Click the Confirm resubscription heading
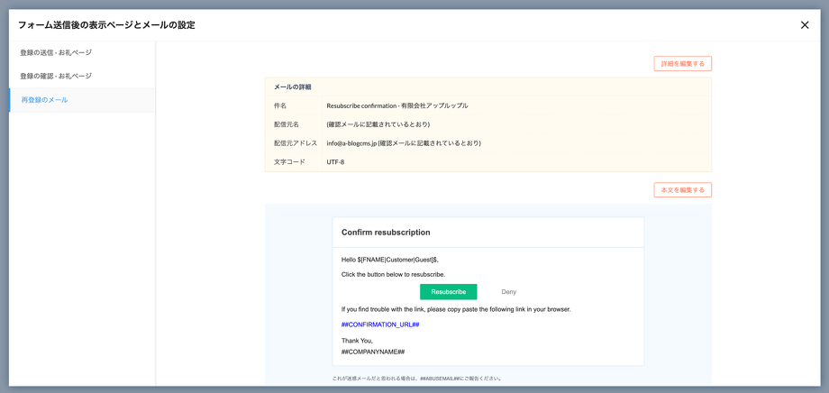This screenshot has height=393, width=829. [x=386, y=233]
